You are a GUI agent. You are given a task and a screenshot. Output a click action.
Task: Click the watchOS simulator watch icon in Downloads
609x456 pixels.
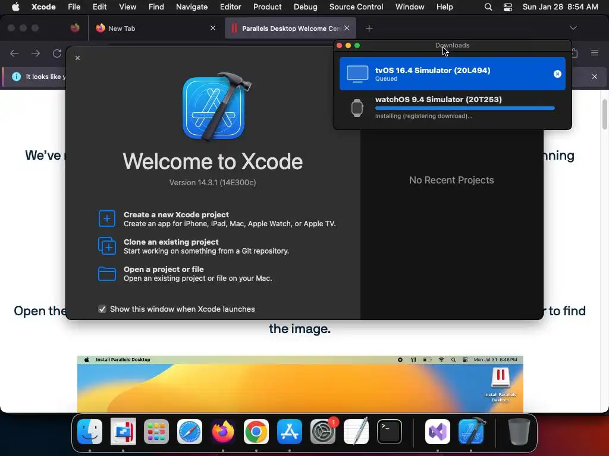click(357, 108)
